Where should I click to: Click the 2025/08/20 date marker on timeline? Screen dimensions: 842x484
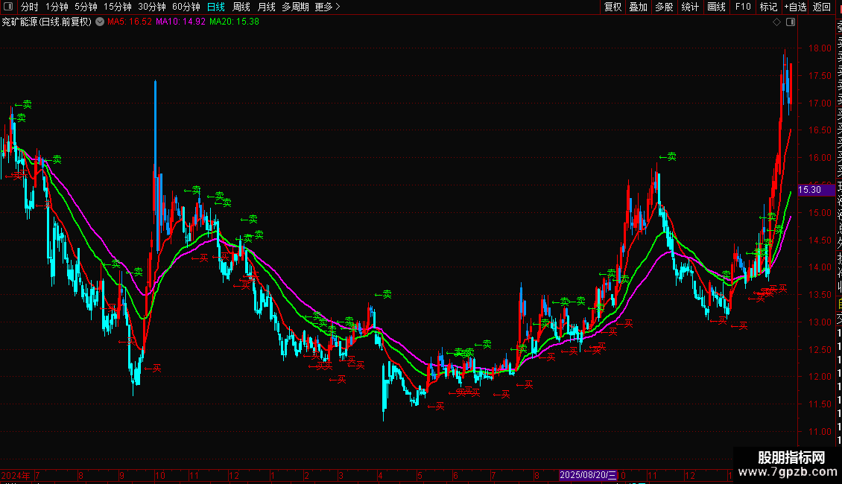(x=588, y=475)
